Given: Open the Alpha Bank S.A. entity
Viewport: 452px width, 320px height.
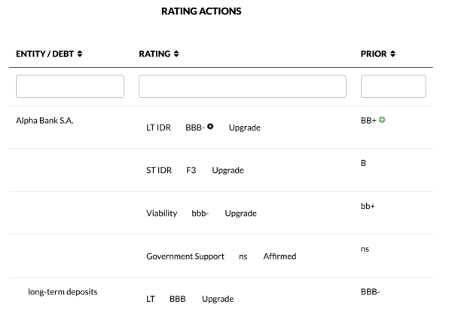Looking at the screenshot, I should [44, 120].
